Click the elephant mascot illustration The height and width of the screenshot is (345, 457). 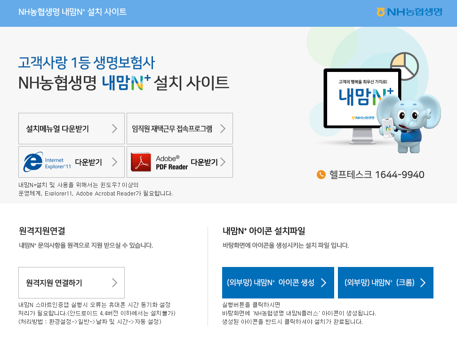[409, 124]
